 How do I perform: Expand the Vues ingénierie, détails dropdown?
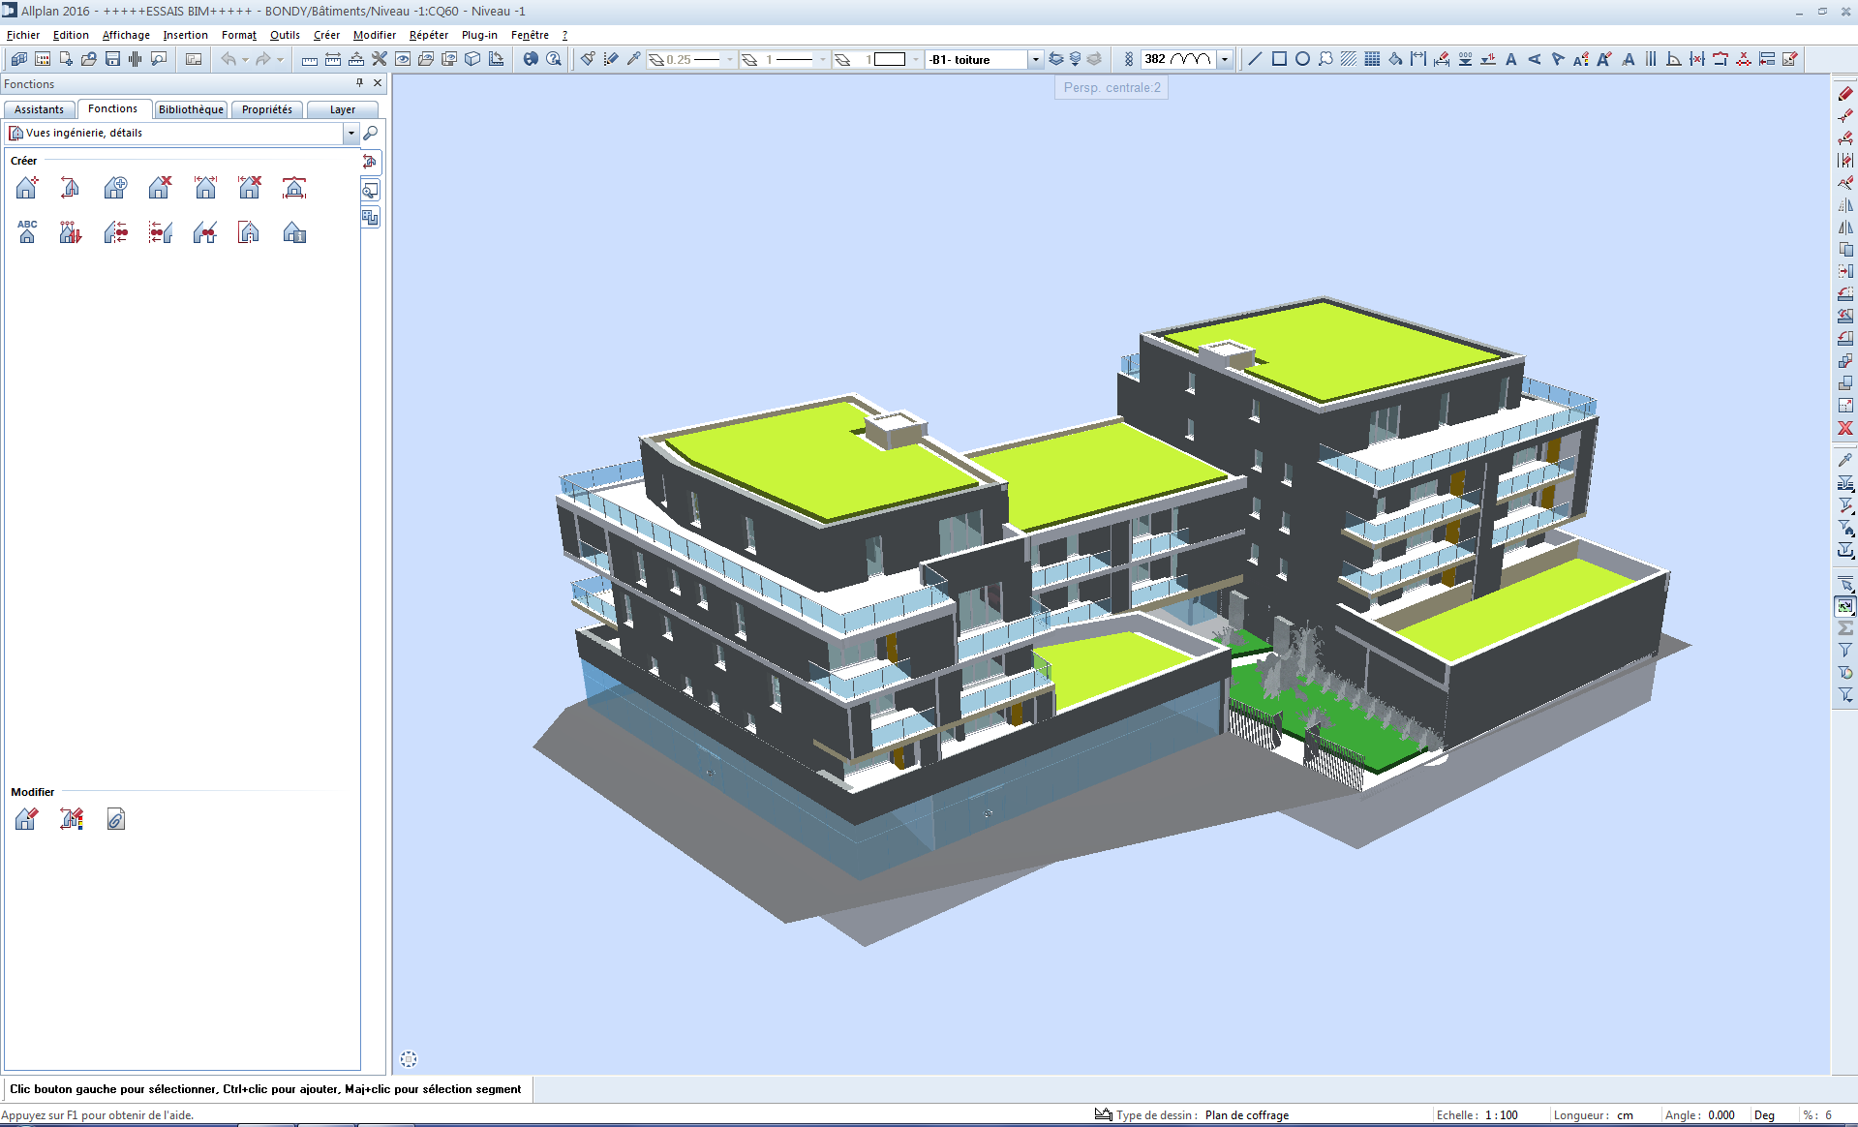click(350, 133)
